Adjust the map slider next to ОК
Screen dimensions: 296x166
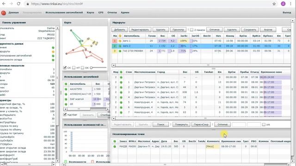[92, 68]
